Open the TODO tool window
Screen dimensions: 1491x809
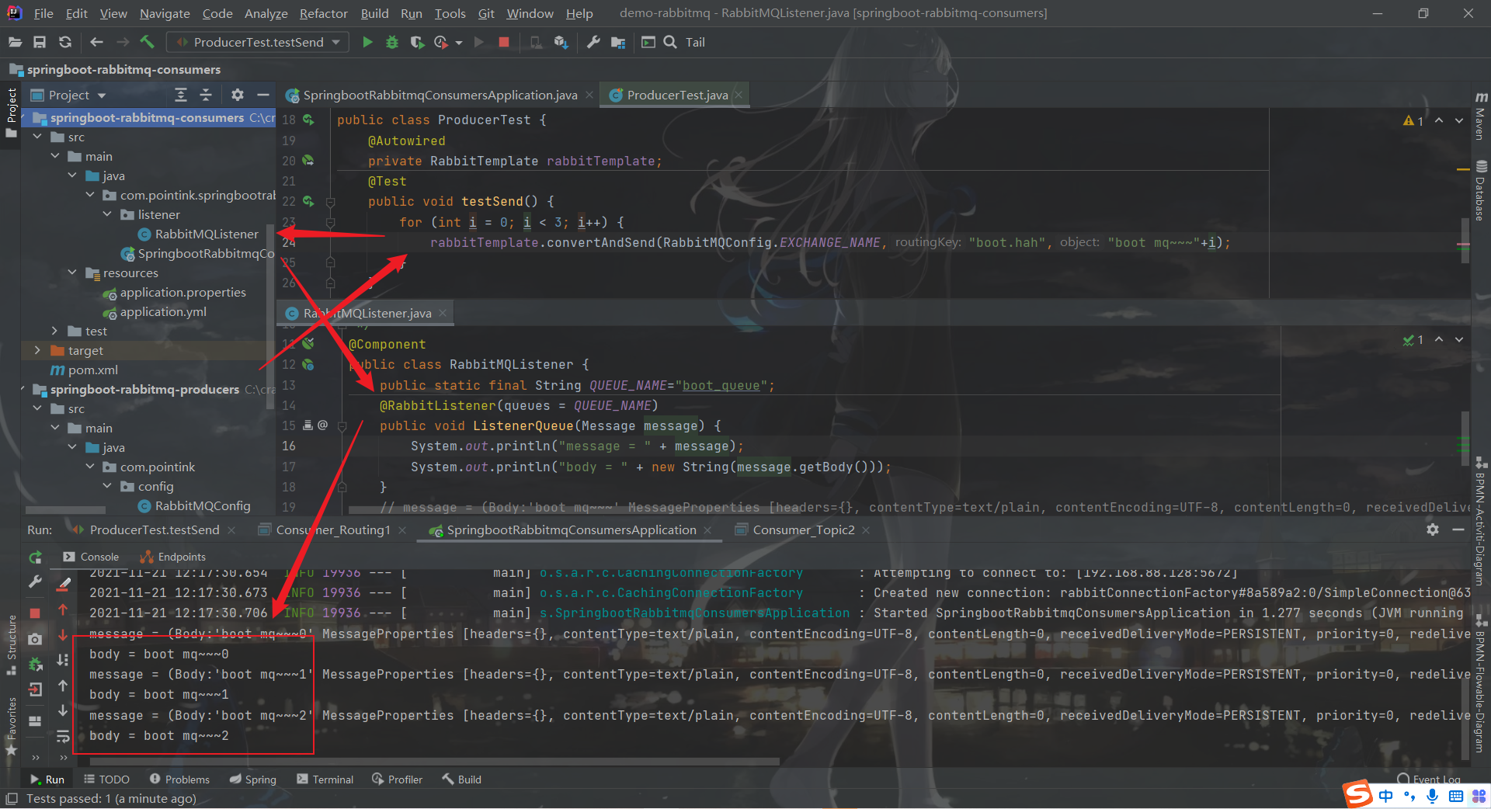[106, 779]
